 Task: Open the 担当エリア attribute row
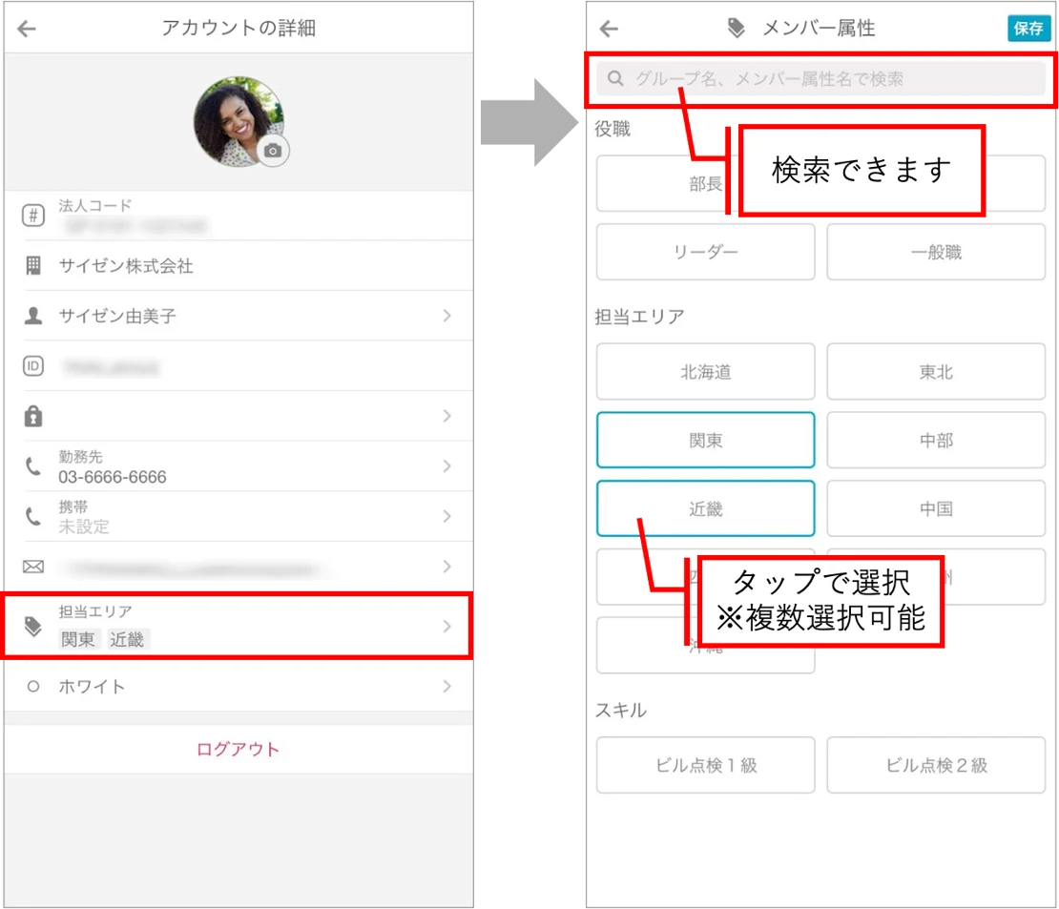[238, 626]
